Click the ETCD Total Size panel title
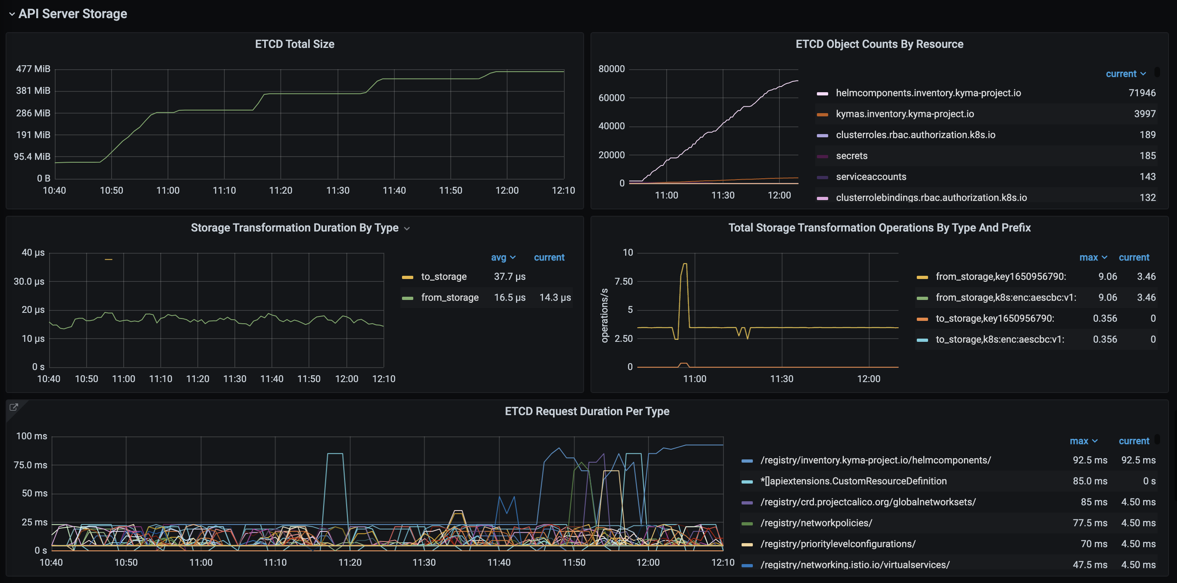This screenshot has height=583, width=1177. point(294,44)
